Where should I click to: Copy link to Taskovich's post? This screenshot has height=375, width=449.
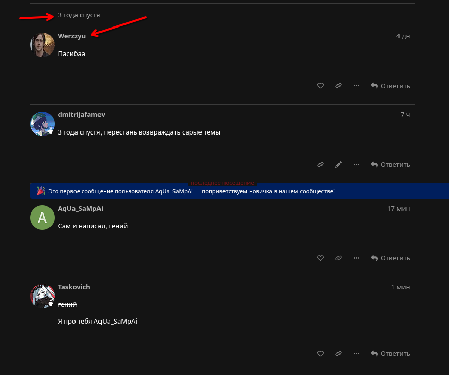(x=338, y=353)
